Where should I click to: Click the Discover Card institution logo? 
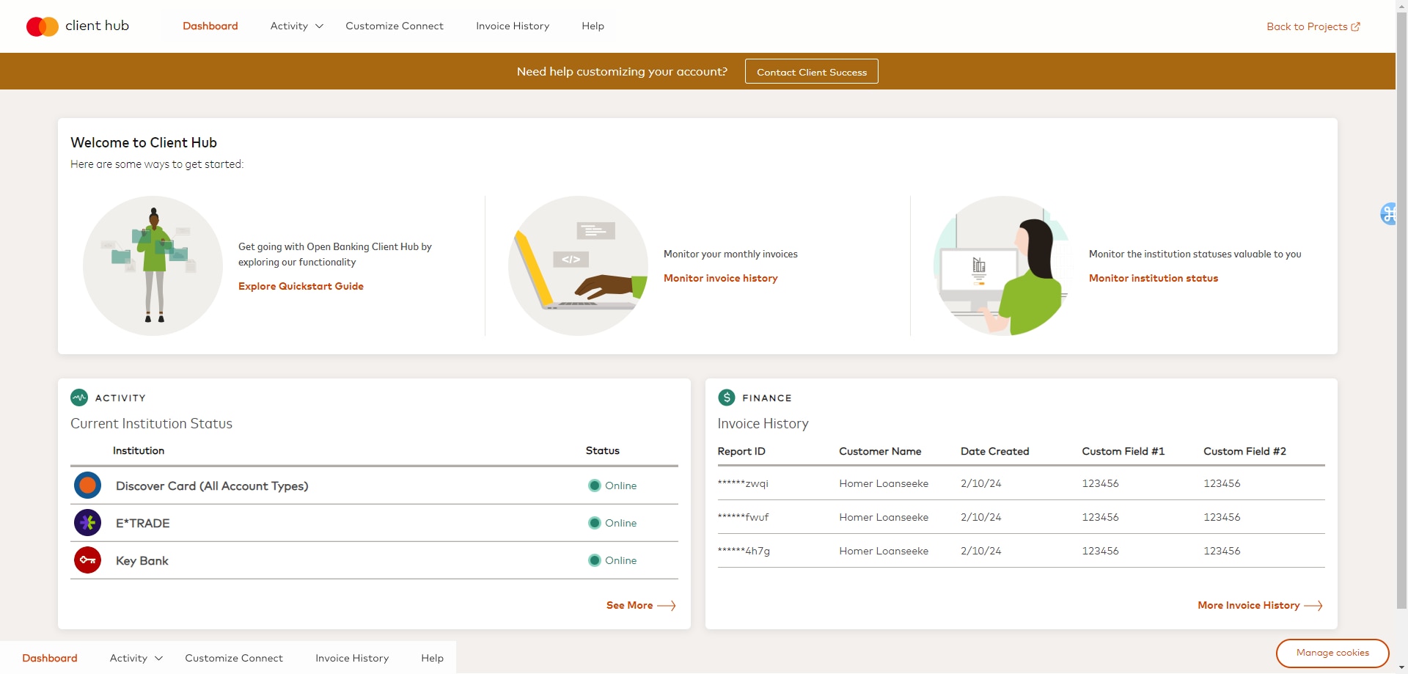coord(88,486)
